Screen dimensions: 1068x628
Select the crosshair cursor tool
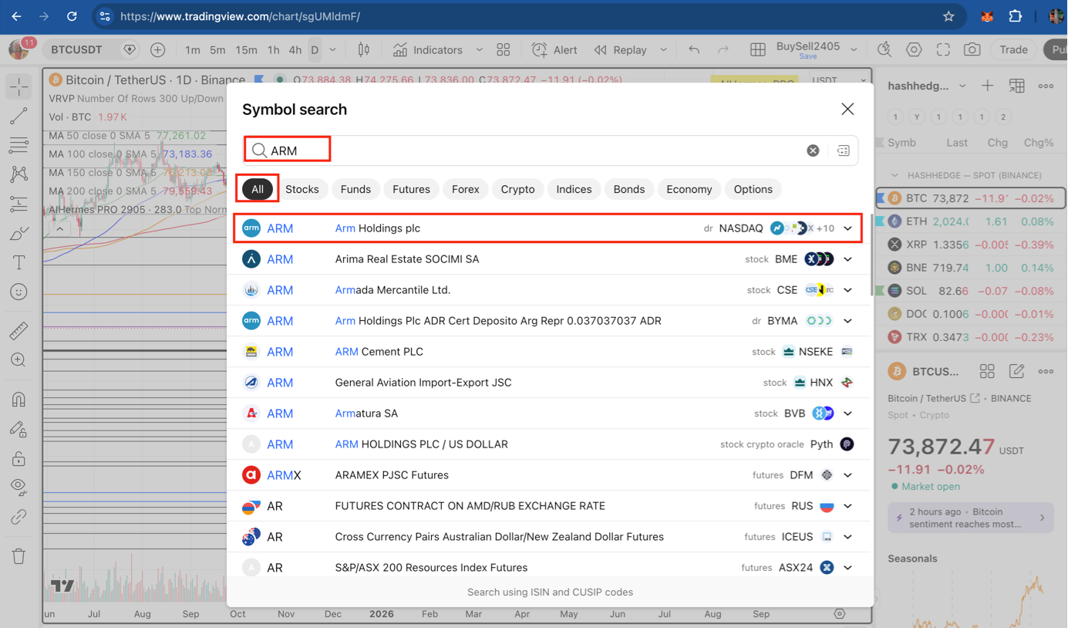[x=19, y=86]
